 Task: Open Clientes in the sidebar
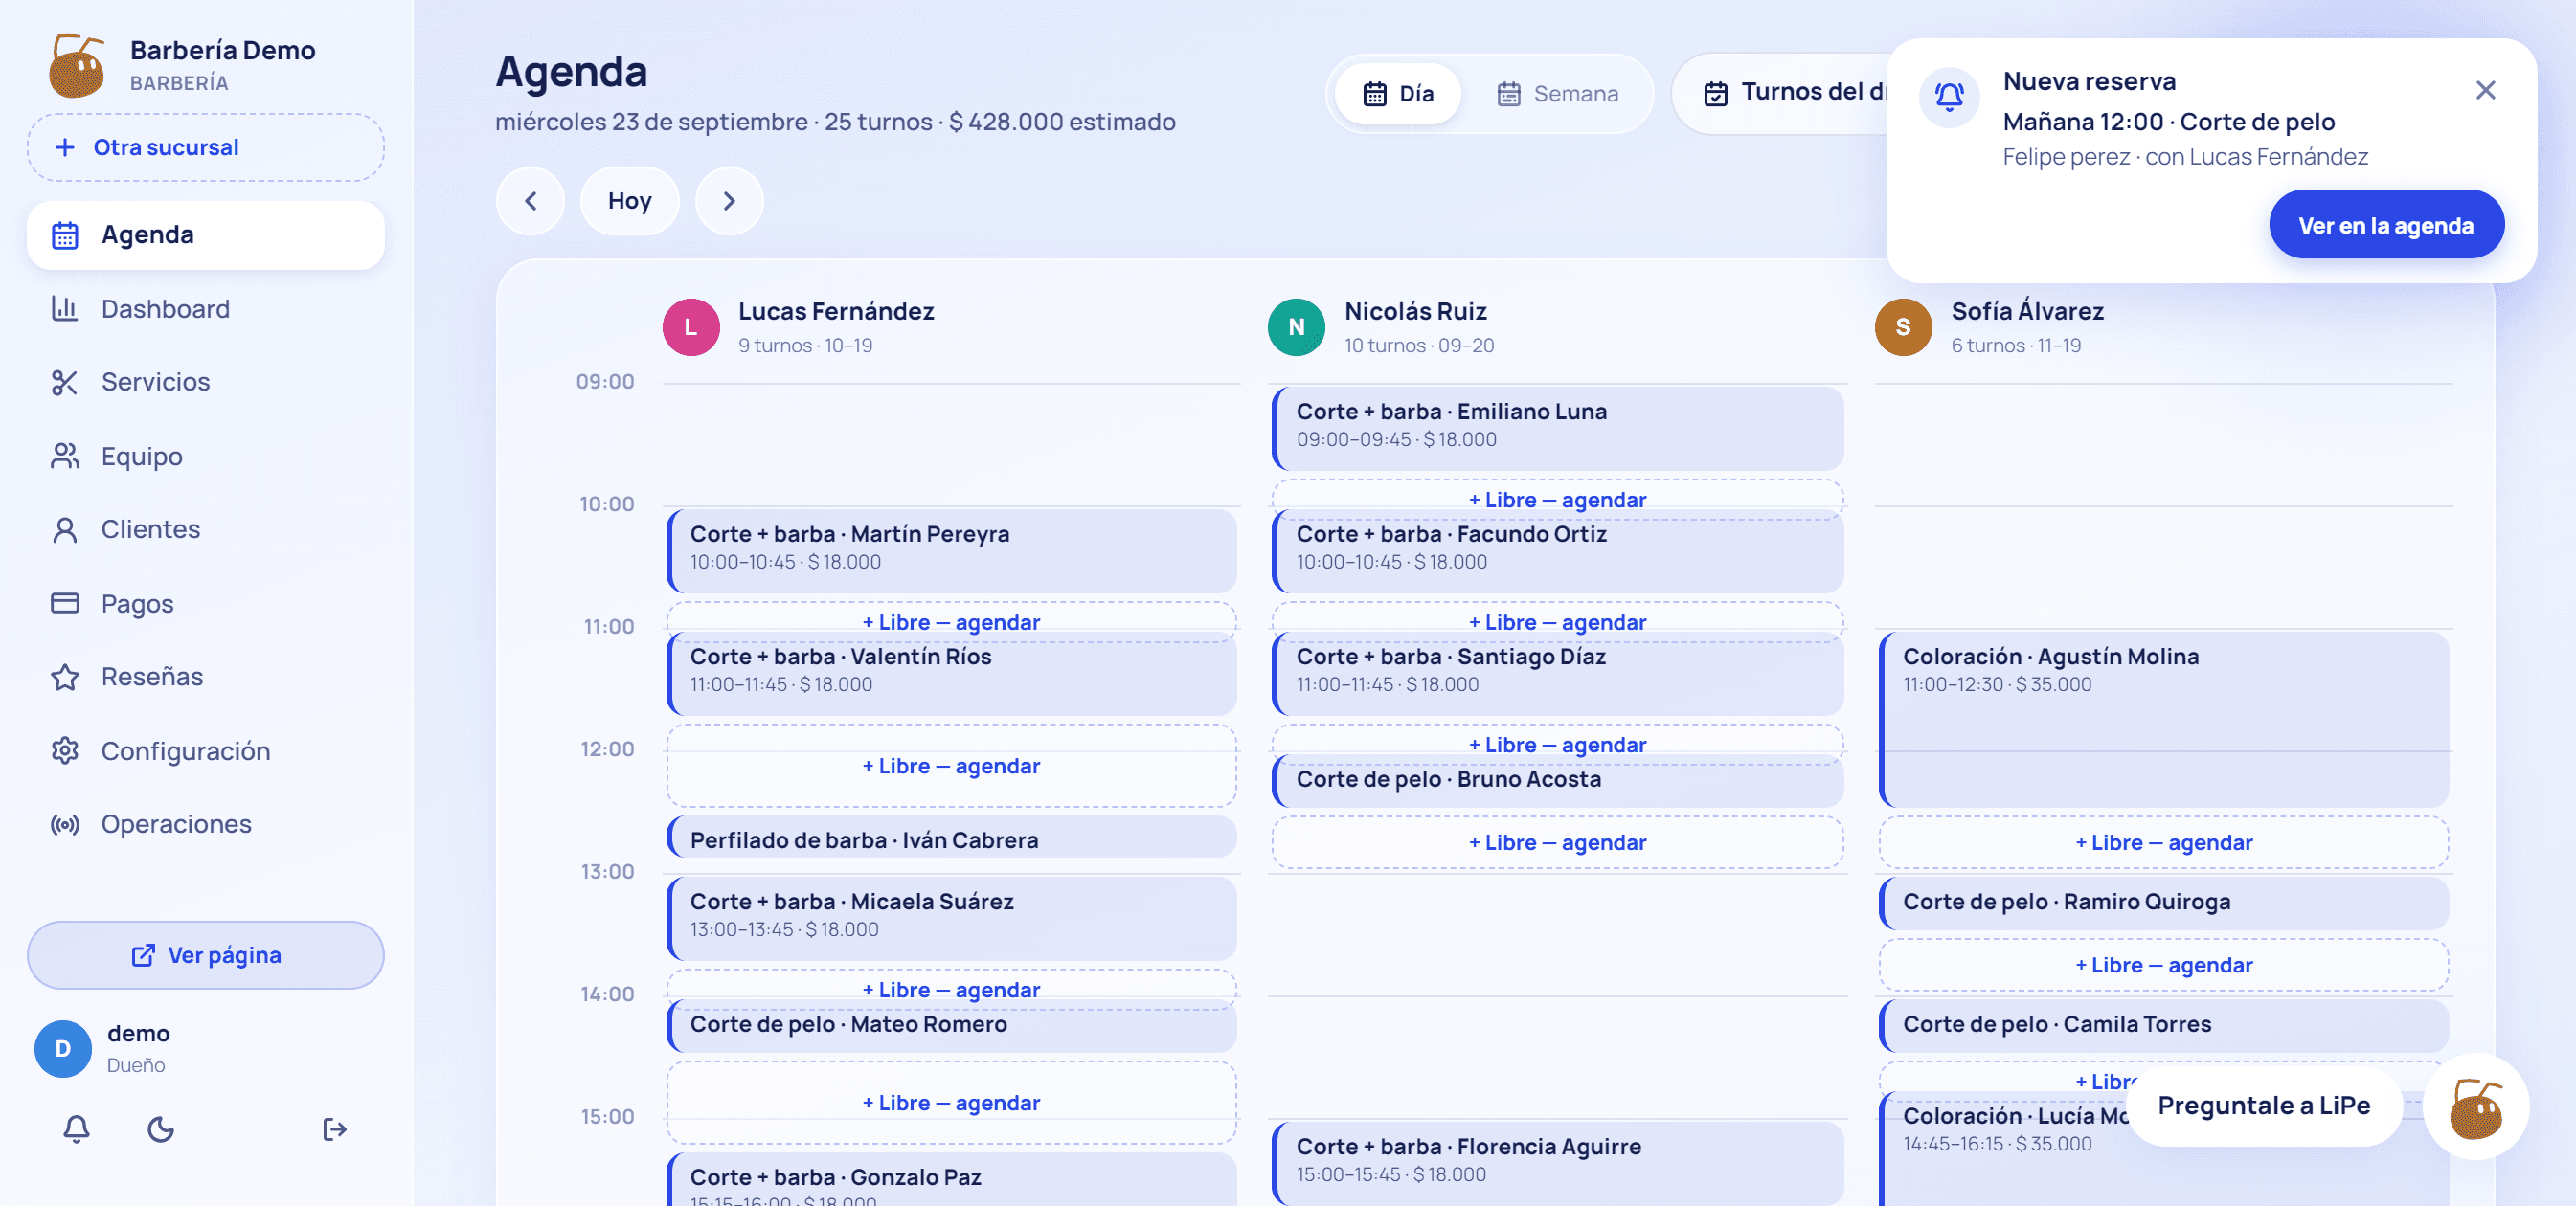point(206,529)
